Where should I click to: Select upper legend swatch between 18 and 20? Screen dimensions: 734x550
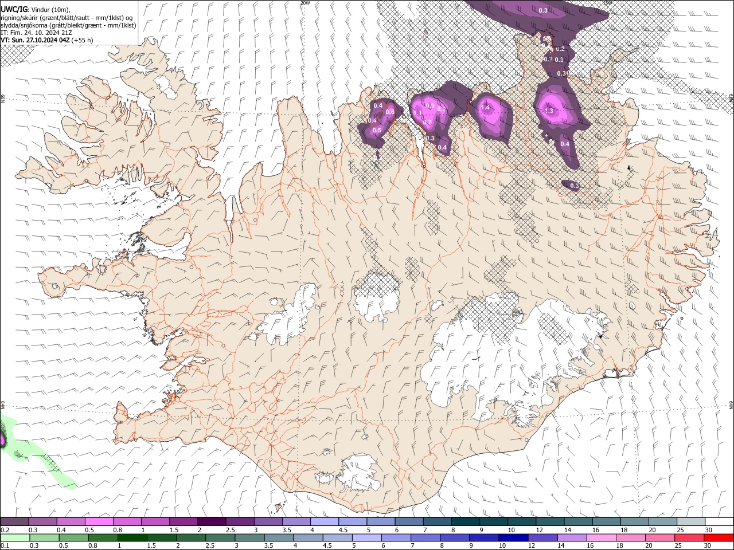(634, 522)
